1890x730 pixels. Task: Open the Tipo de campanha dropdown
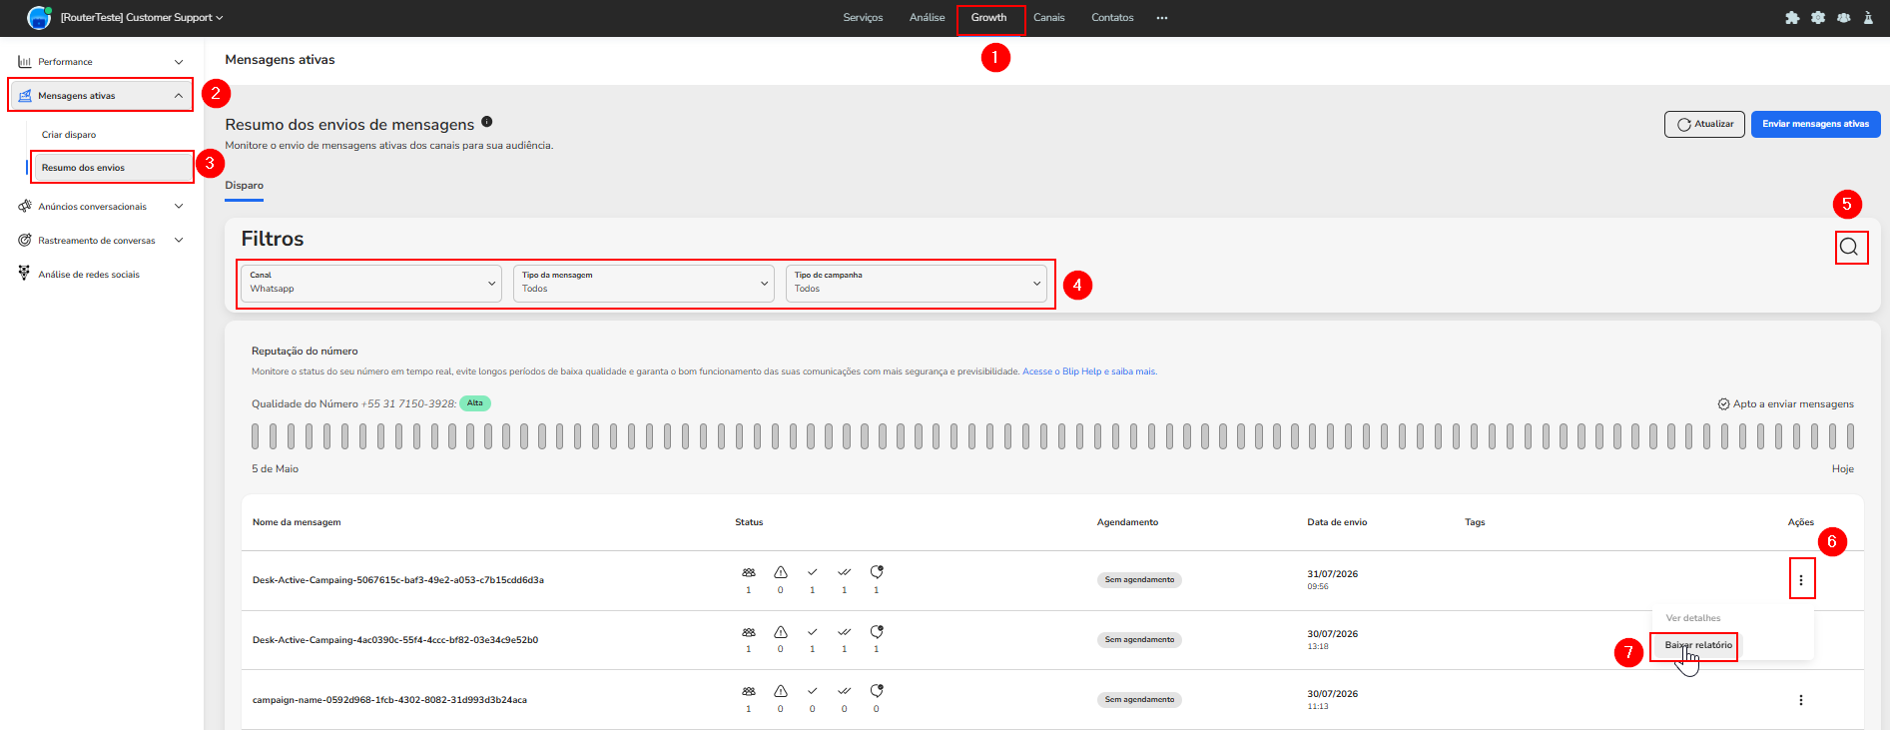click(x=917, y=283)
